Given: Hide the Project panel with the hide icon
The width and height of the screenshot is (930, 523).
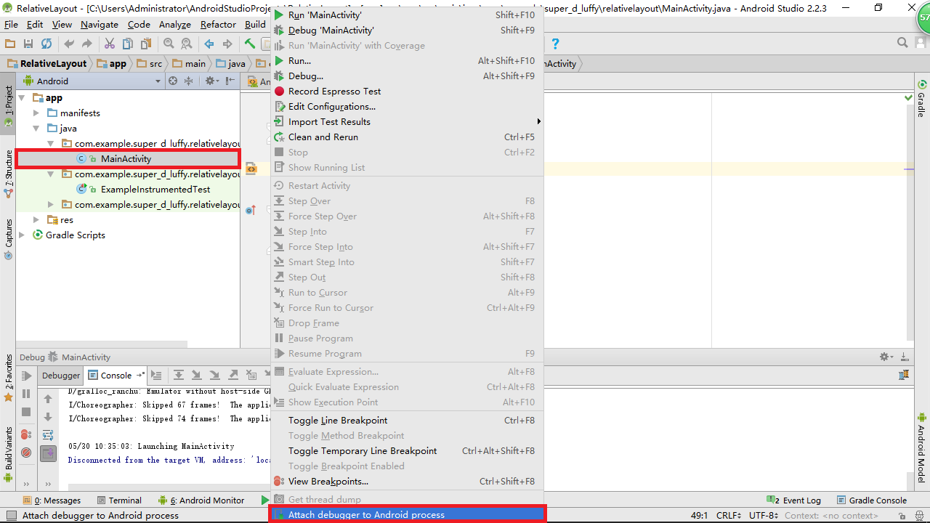Looking at the screenshot, I should pos(230,81).
